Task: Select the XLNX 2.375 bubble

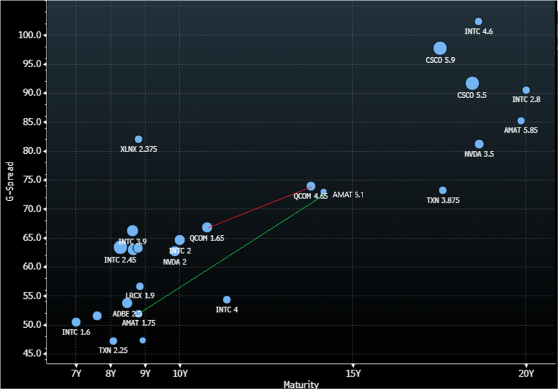Action: point(139,139)
